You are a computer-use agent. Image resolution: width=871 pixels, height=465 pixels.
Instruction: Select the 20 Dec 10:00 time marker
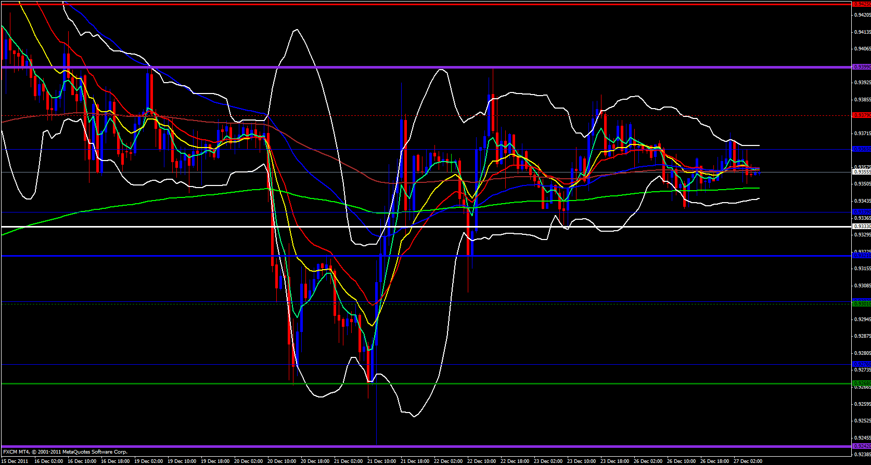tap(282, 461)
